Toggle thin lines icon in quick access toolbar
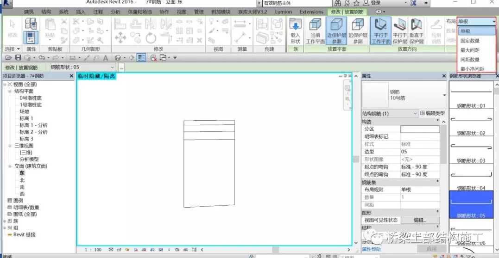This screenshot has width=499, height=258. [141, 58]
